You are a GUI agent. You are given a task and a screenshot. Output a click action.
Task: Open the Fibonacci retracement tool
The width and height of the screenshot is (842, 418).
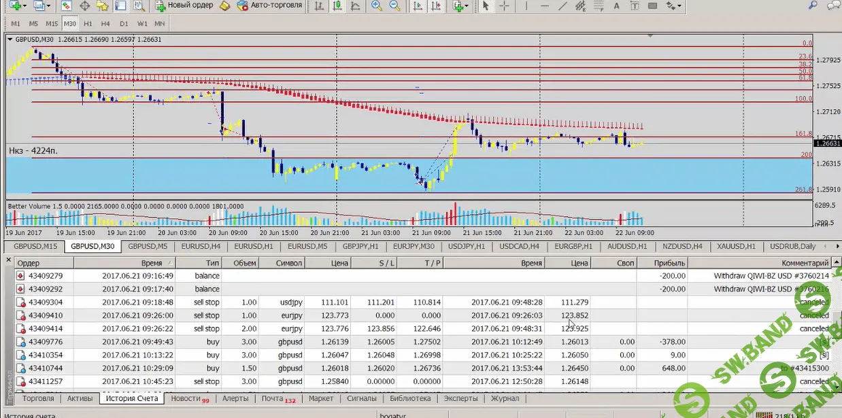[x=598, y=5]
